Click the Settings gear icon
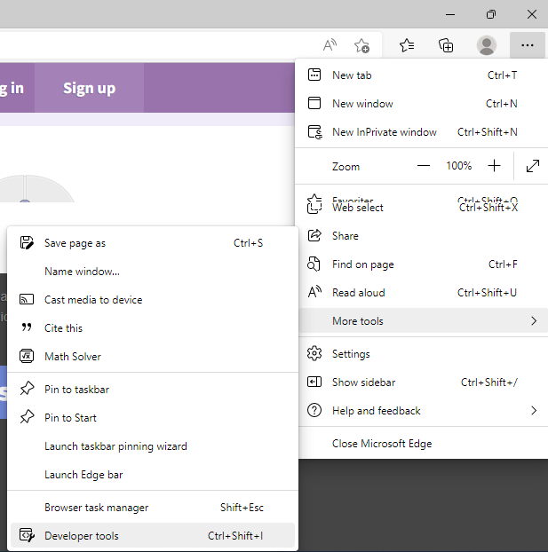This screenshot has width=548, height=552. pos(314,353)
